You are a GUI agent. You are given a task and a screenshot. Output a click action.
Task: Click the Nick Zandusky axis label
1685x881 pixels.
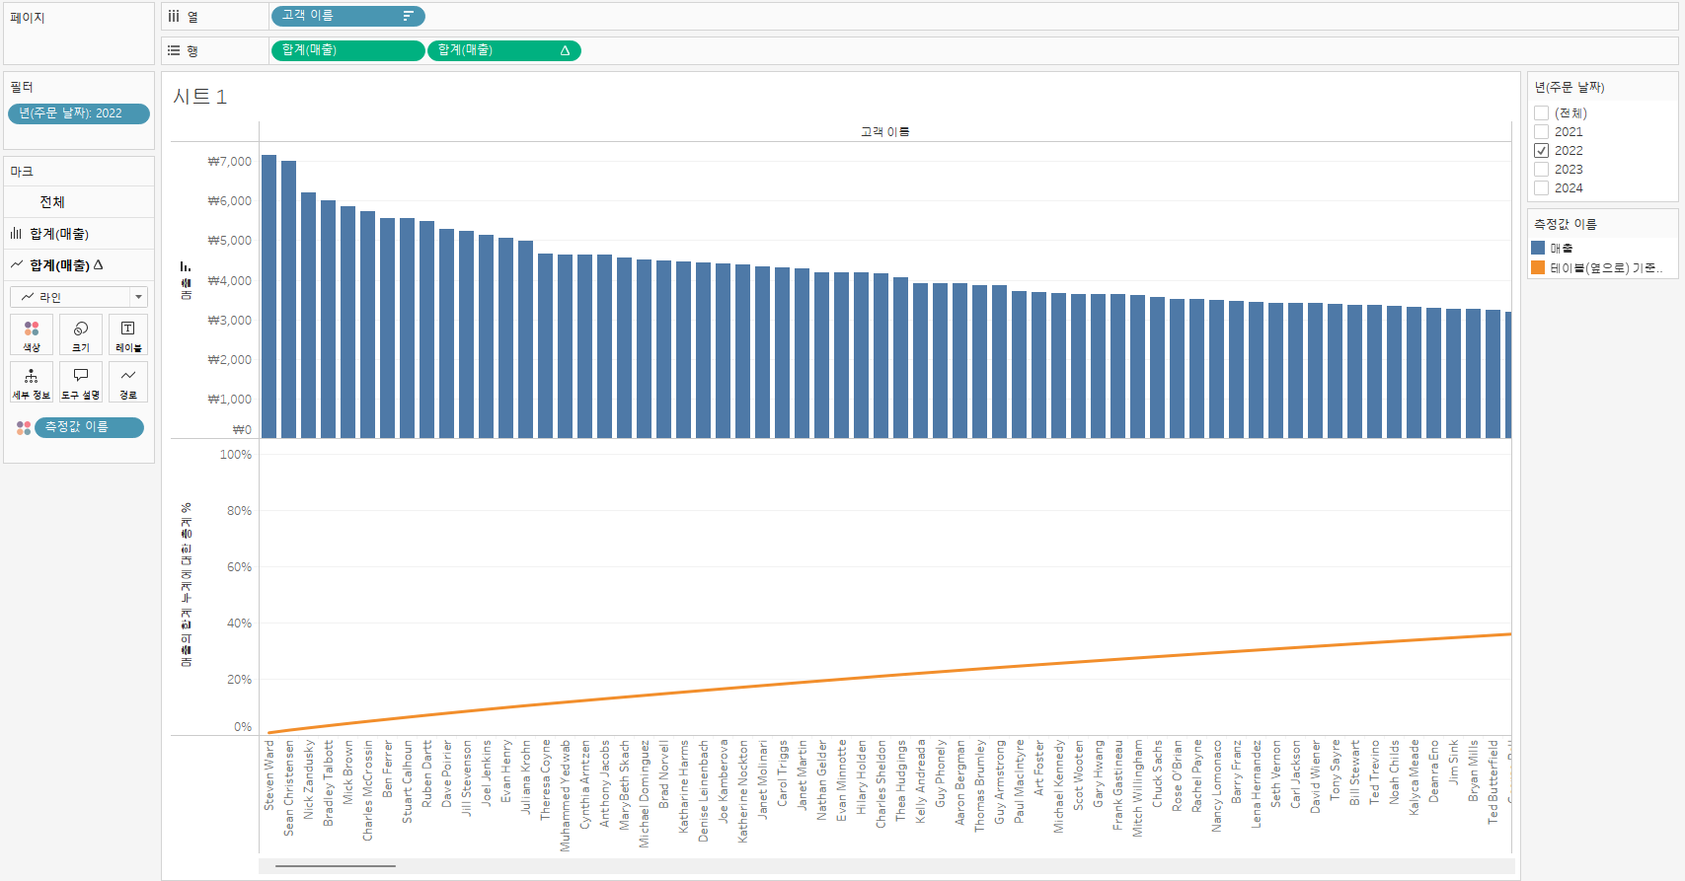tap(308, 779)
